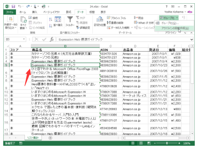
Task: Insert function with the fx icon
Action: click(x=52, y=39)
